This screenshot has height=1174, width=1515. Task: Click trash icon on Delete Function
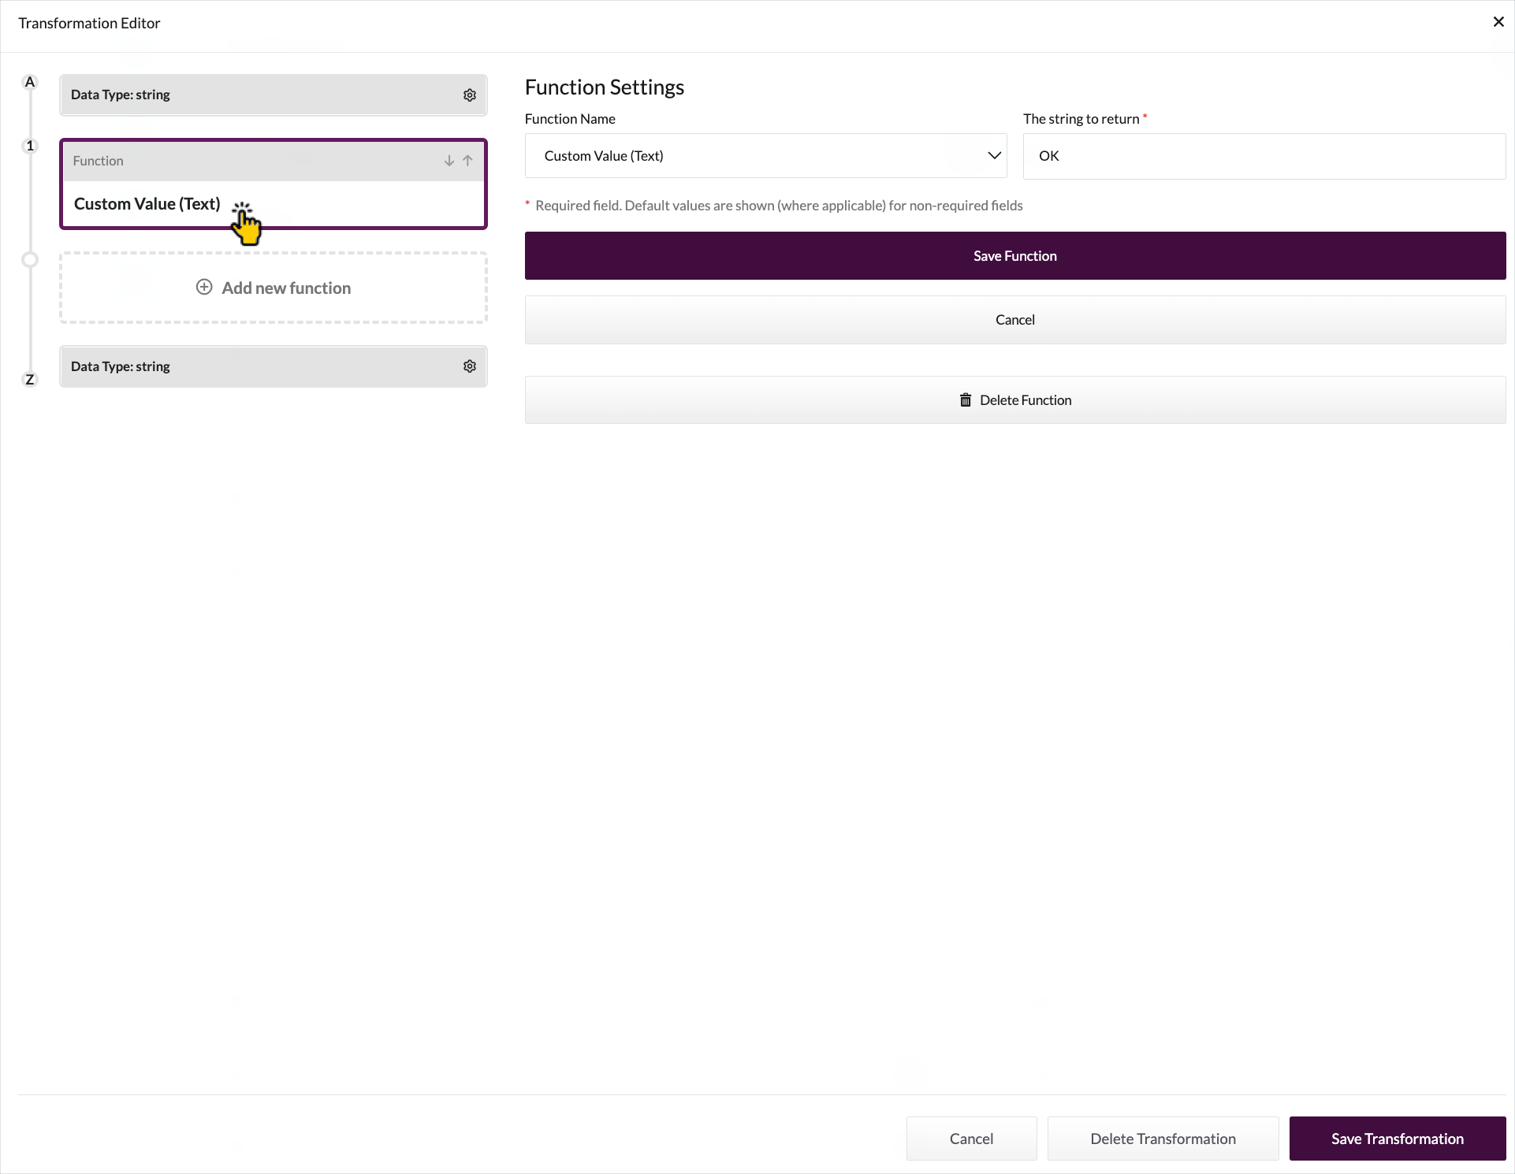[x=966, y=400]
